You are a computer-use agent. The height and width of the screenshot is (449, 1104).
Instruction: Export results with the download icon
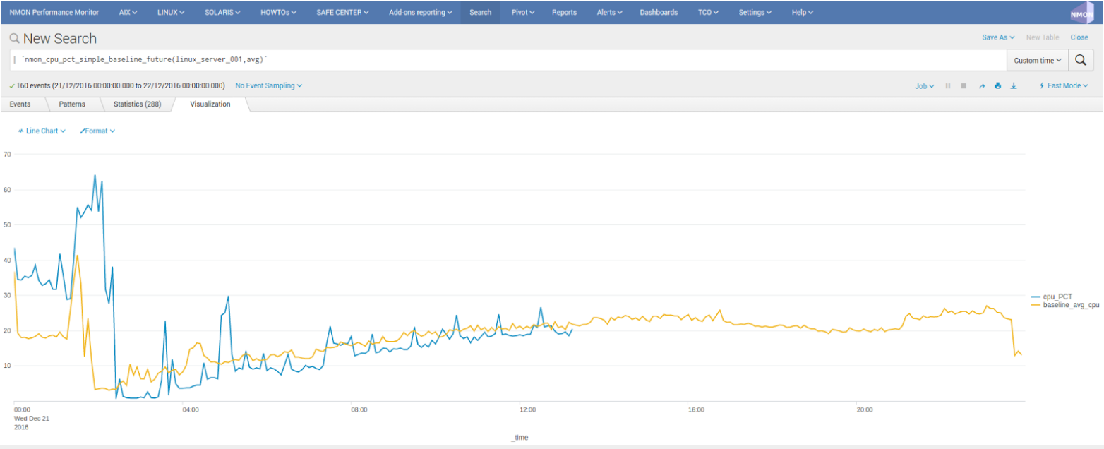point(1014,85)
